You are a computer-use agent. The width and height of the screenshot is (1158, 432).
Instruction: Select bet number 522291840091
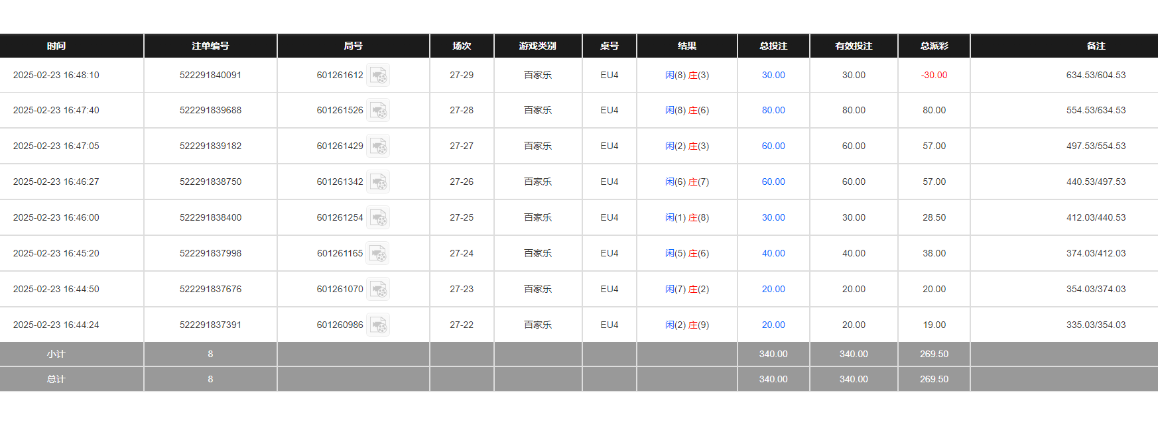coord(210,76)
